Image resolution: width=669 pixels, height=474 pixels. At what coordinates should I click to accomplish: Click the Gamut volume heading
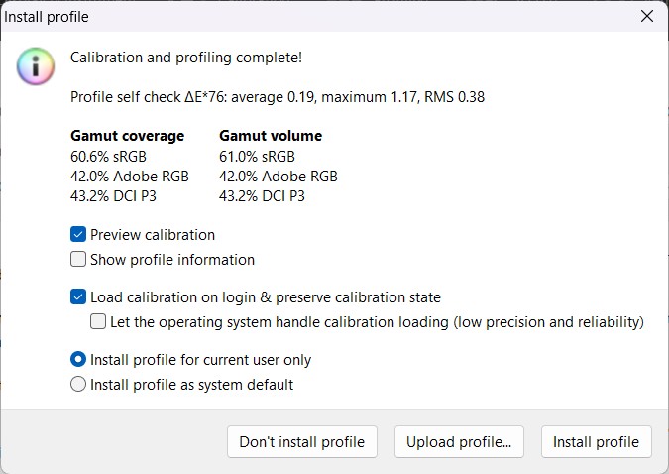pyautogui.click(x=271, y=136)
